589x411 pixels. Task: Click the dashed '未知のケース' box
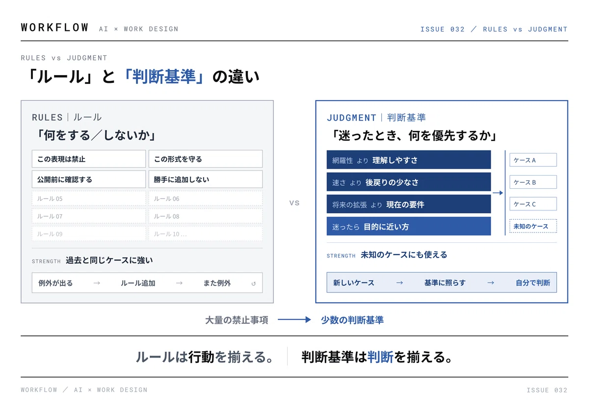click(x=533, y=226)
